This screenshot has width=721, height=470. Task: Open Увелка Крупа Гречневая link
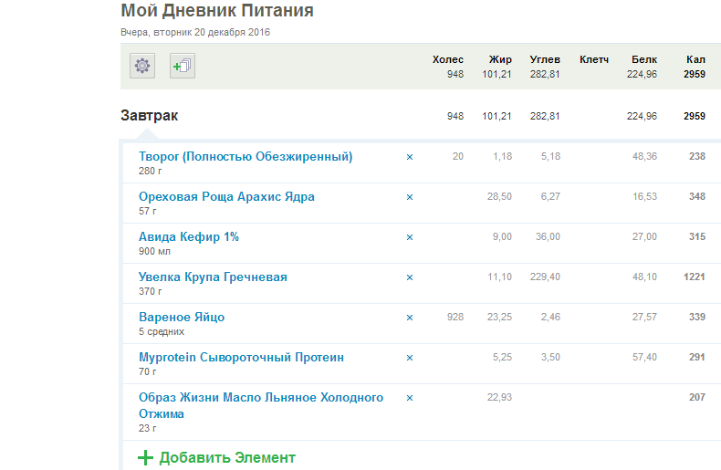coord(213,277)
